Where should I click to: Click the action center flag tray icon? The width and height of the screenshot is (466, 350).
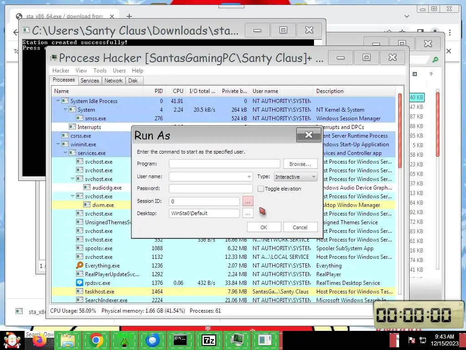[x=412, y=340]
